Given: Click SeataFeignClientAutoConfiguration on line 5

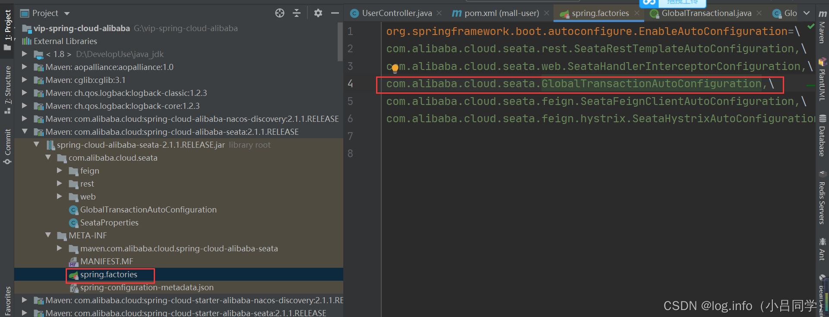Looking at the screenshot, I should pos(687,101).
